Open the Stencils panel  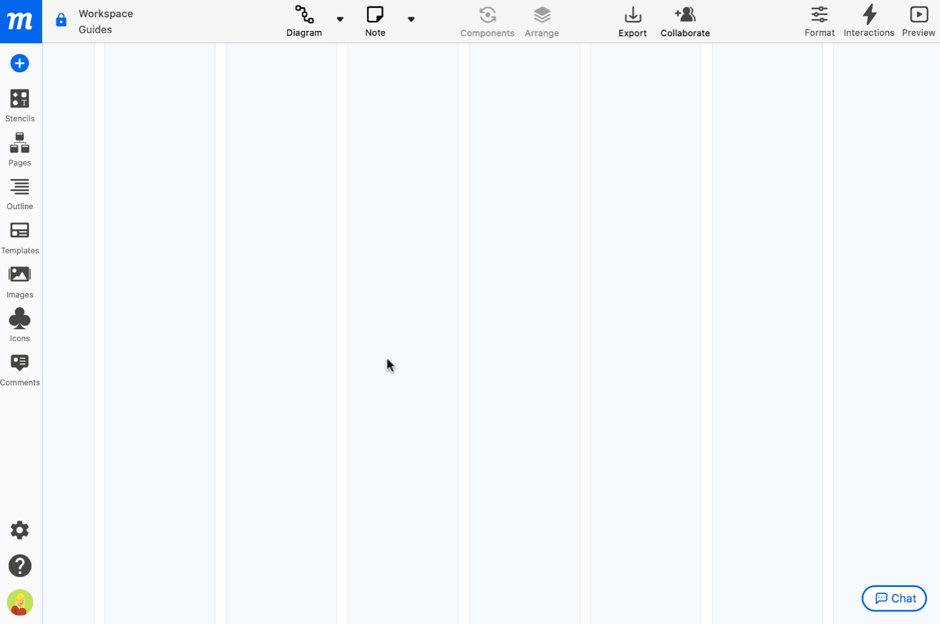point(20,105)
